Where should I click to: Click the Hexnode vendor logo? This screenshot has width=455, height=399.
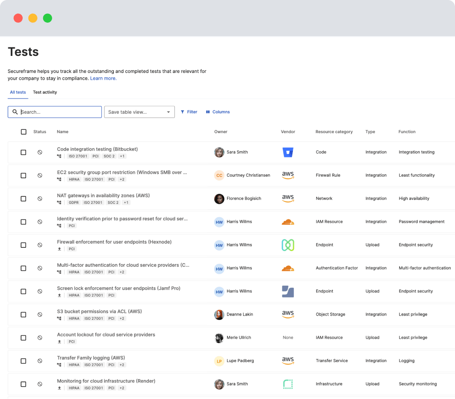coord(288,245)
